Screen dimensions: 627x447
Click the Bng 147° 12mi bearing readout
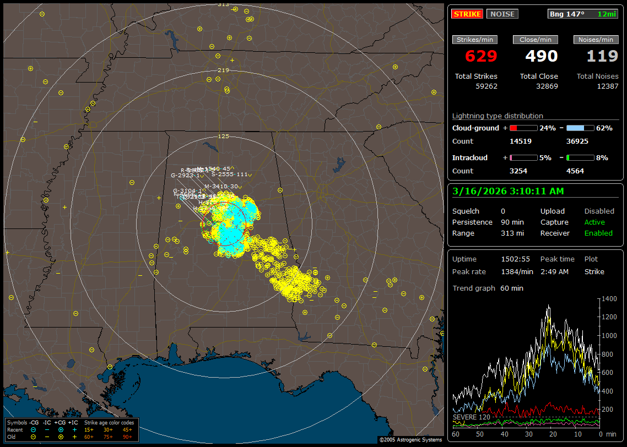click(583, 14)
